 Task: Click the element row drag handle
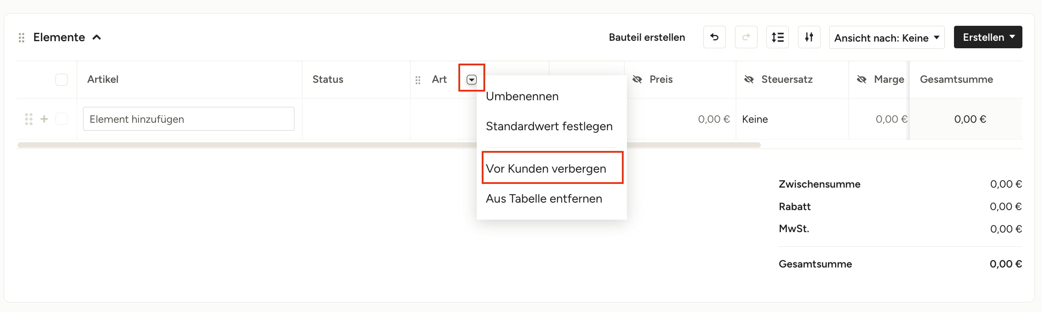pos(29,119)
